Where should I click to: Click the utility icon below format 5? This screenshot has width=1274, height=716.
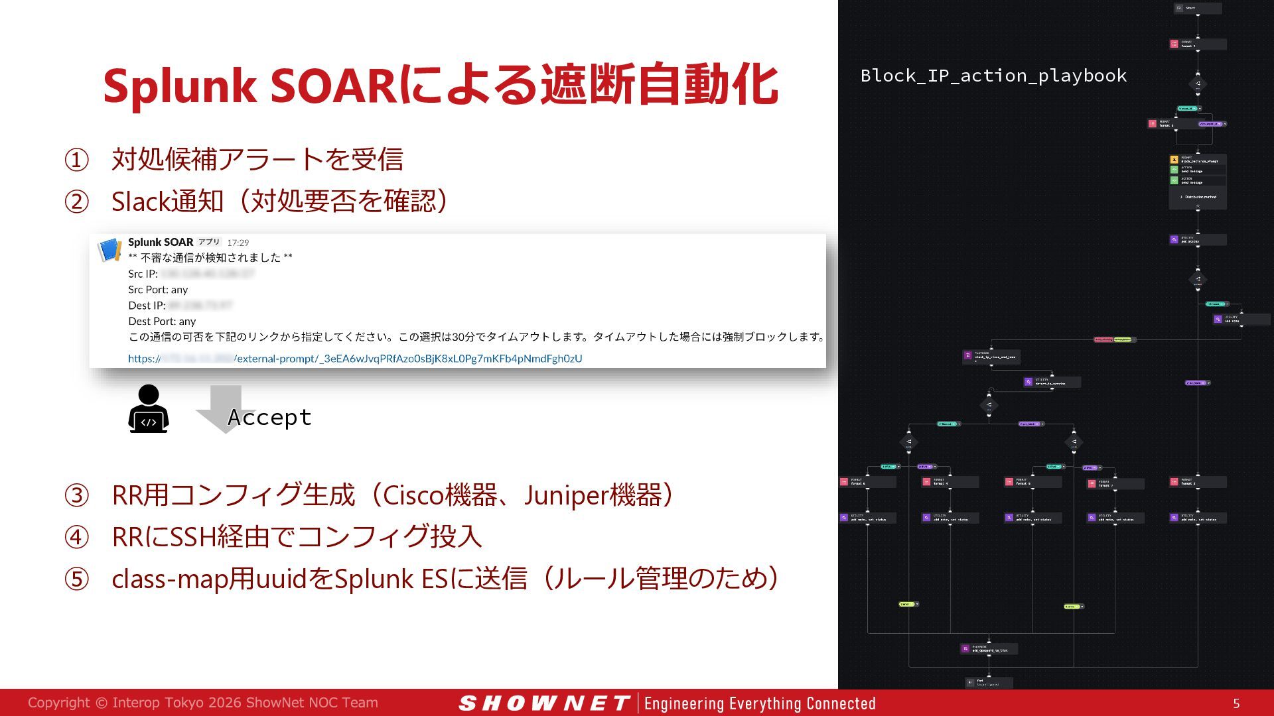coord(1009,518)
